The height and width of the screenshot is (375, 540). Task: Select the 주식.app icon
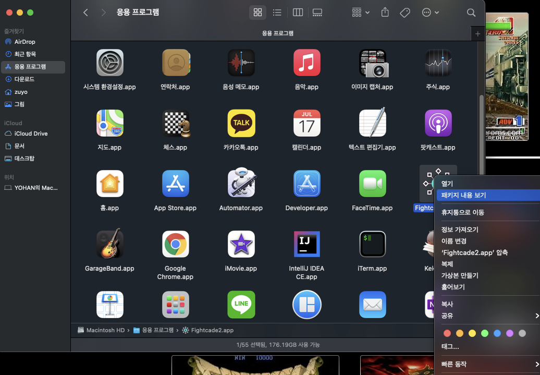(x=438, y=63)
